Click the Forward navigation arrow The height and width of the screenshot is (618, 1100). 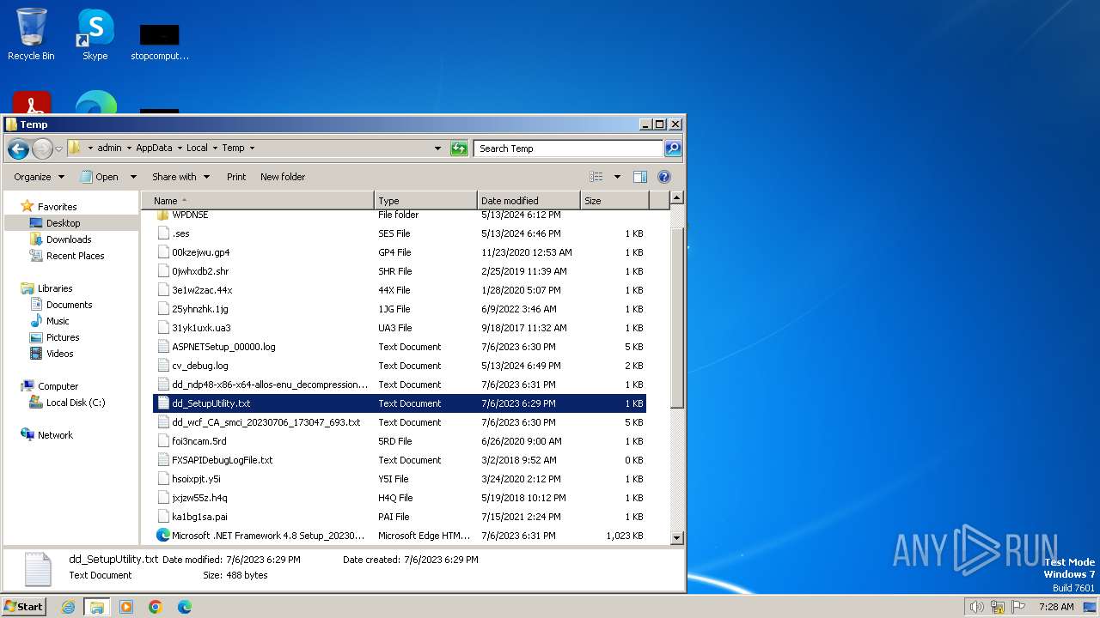[42, 148]
